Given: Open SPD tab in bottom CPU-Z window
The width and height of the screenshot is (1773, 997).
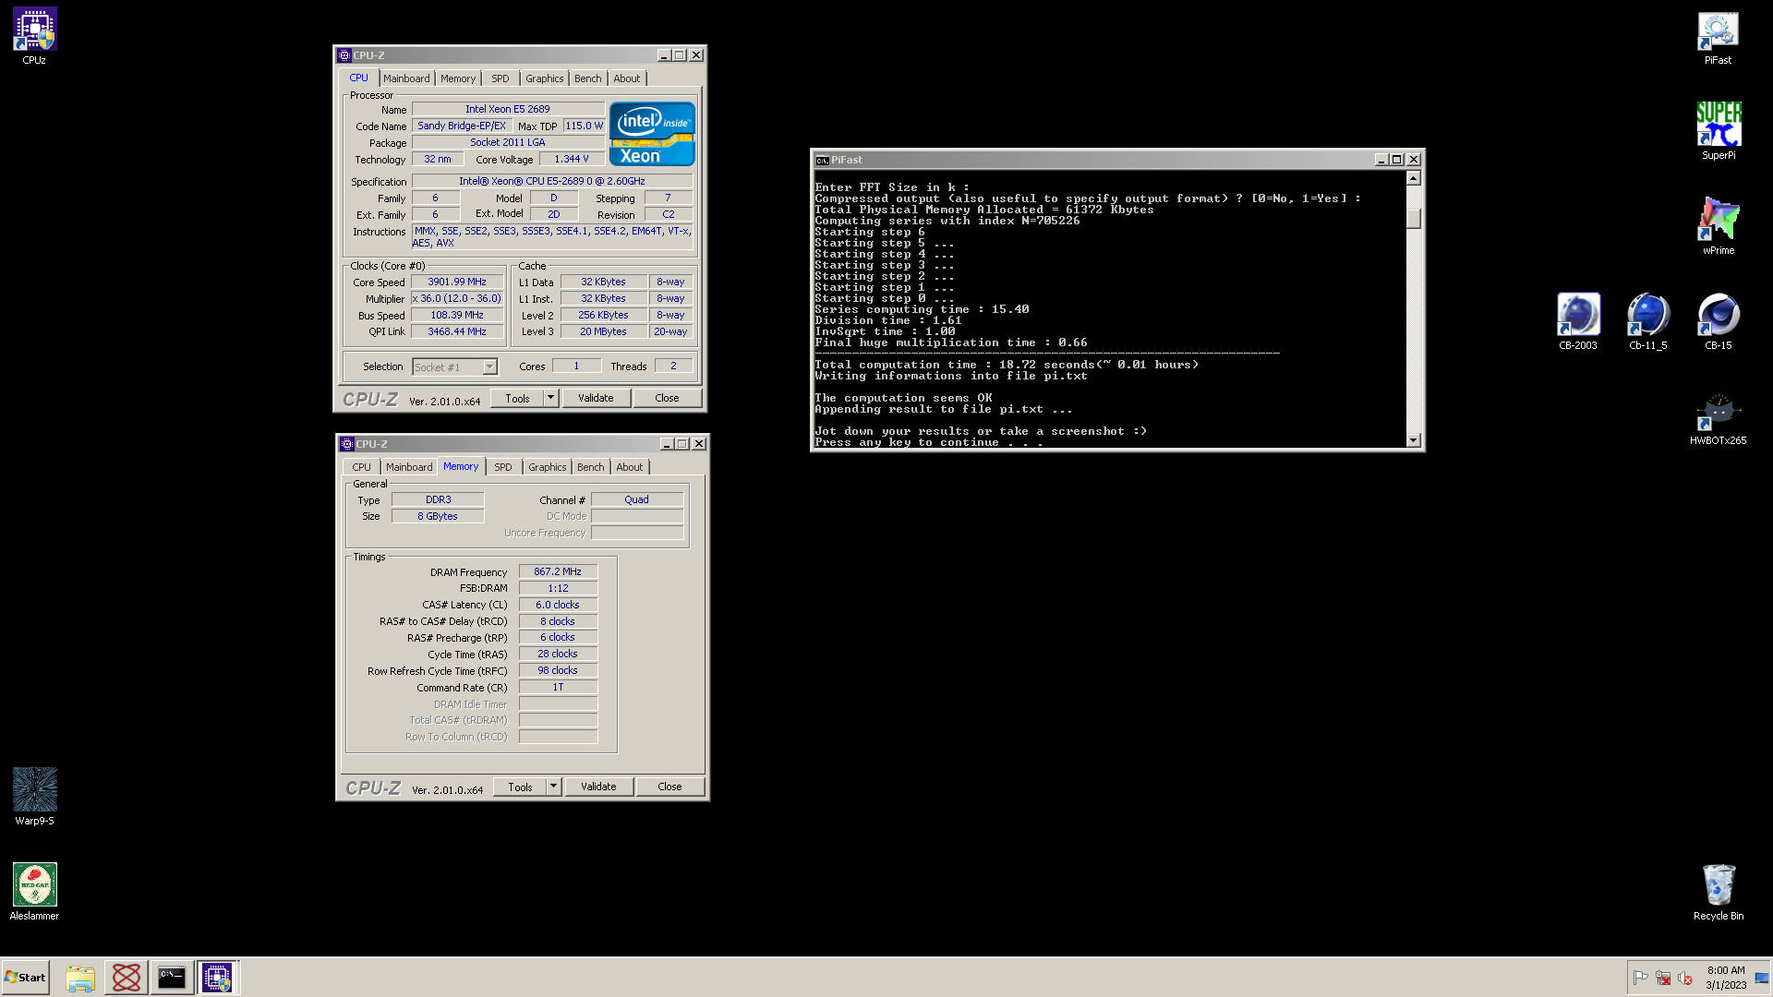Looking at the screenshot, I should point(503,467).
